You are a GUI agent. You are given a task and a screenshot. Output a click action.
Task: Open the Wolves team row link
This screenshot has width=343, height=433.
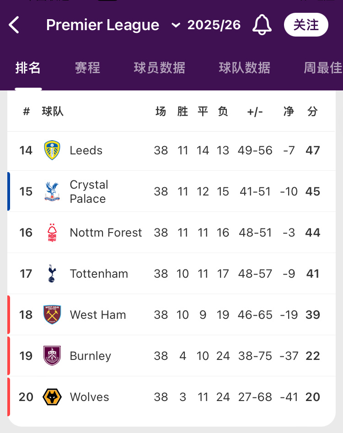coord(171,397)
